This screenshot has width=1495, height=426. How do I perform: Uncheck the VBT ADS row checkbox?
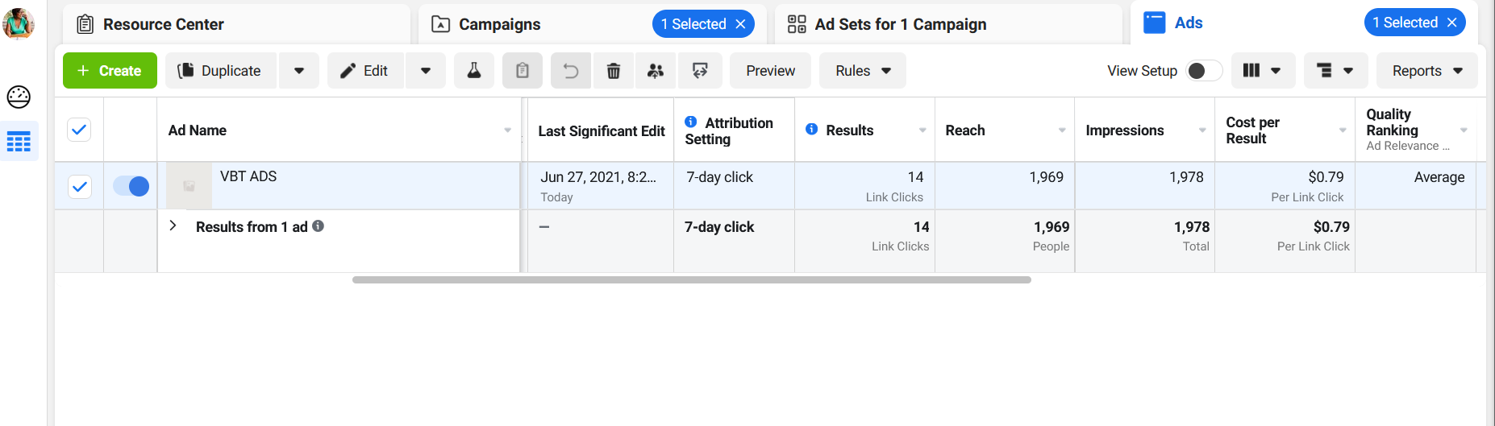[x=79, y=187]
